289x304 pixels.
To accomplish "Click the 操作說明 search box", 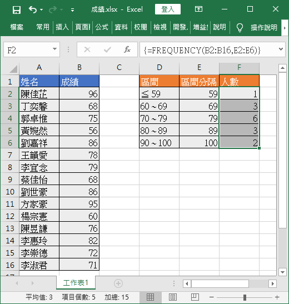I will pyautogui.click(x=264, y=28).
